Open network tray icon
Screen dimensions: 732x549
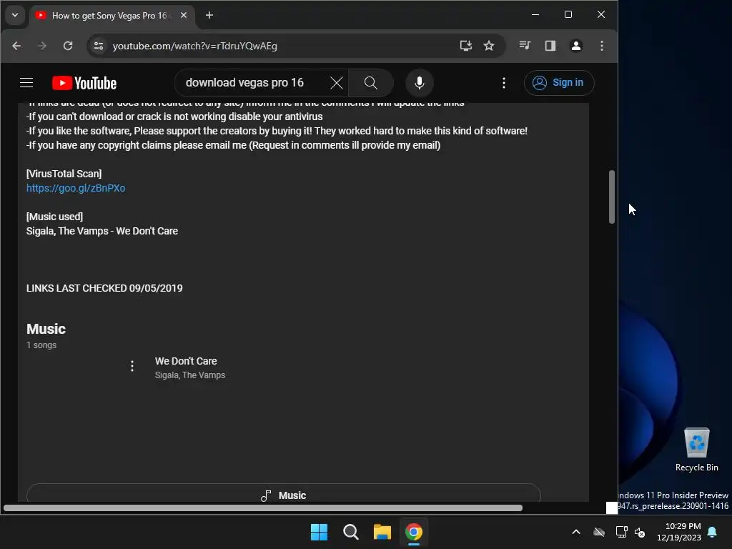click(621, 532)
